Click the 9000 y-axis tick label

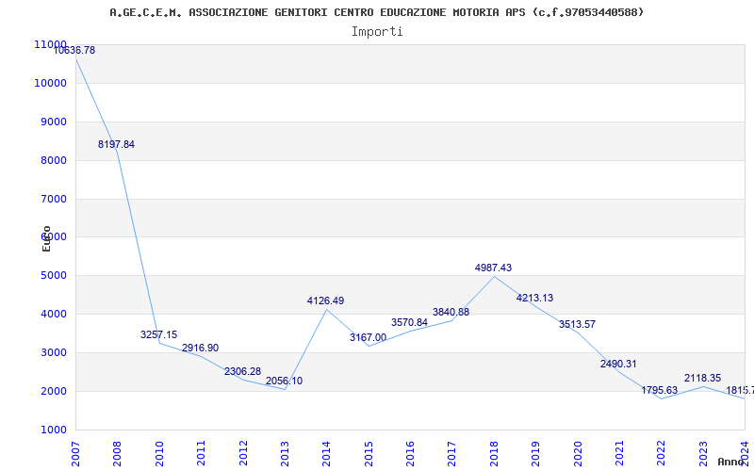click(53, 122)
